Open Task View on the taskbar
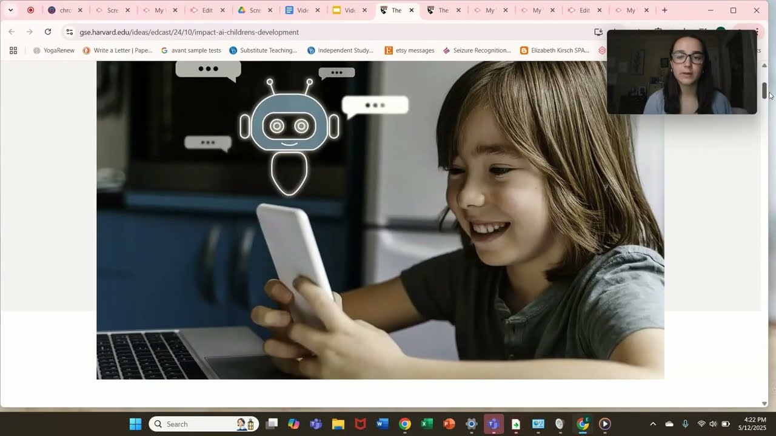The width and height of the screenshot is (776, 436). pos(272,424)
